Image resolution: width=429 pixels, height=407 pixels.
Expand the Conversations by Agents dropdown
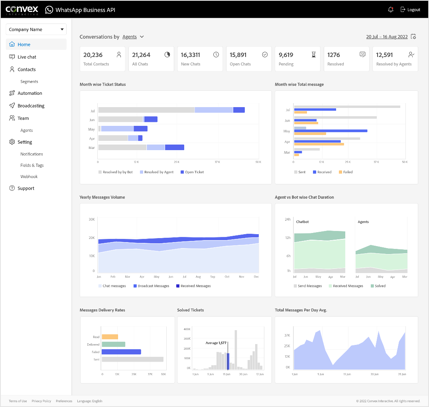[133, 37]
